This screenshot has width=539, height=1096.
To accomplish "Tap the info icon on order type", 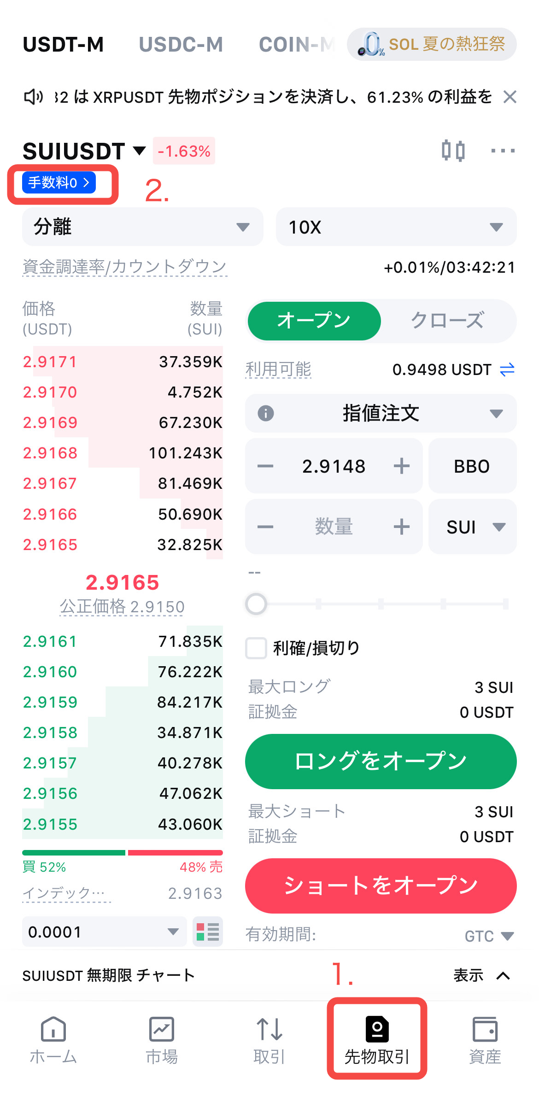I will tap(266, 413).
